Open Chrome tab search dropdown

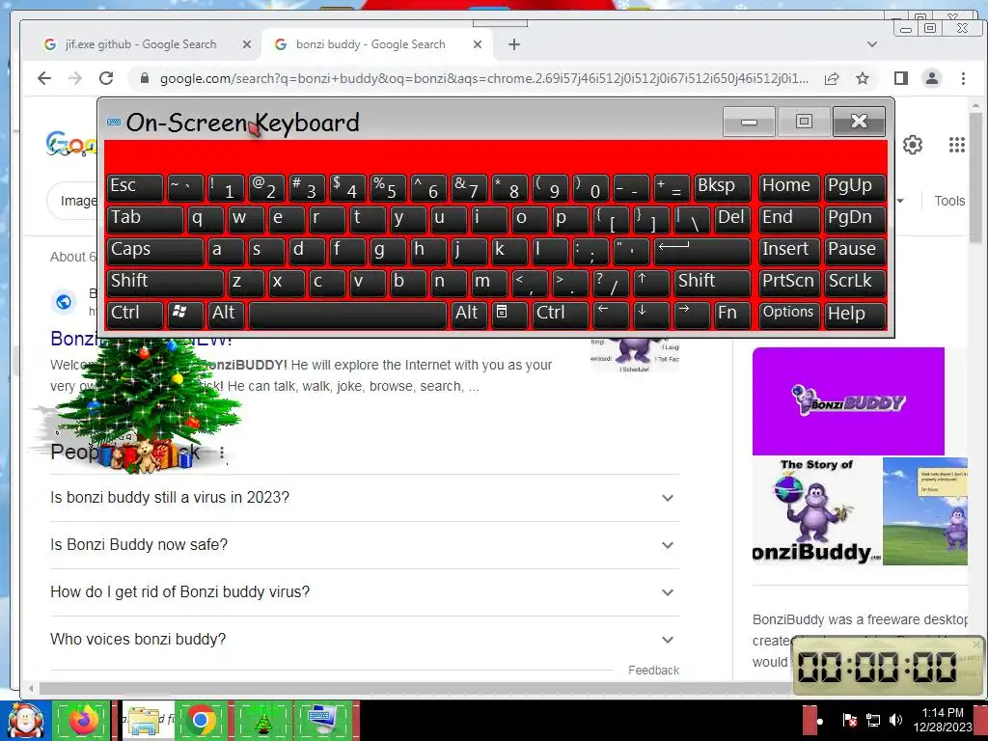point(872,44)
